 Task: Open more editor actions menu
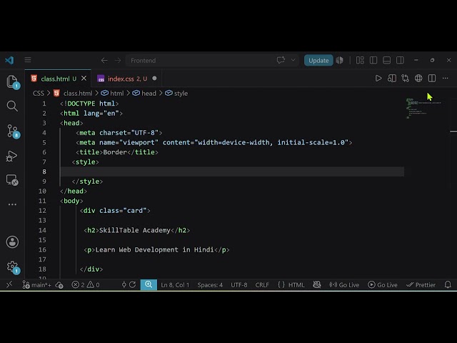pyautogui.click(x=446, y=78)
